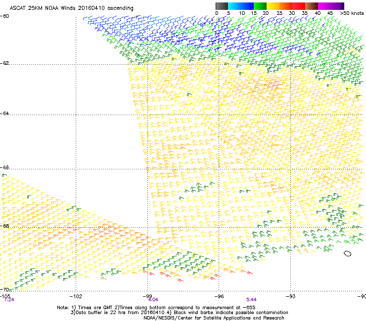Click the longitude label '-99'
This screenshot has width=366, height=321.
click(147, 296)
